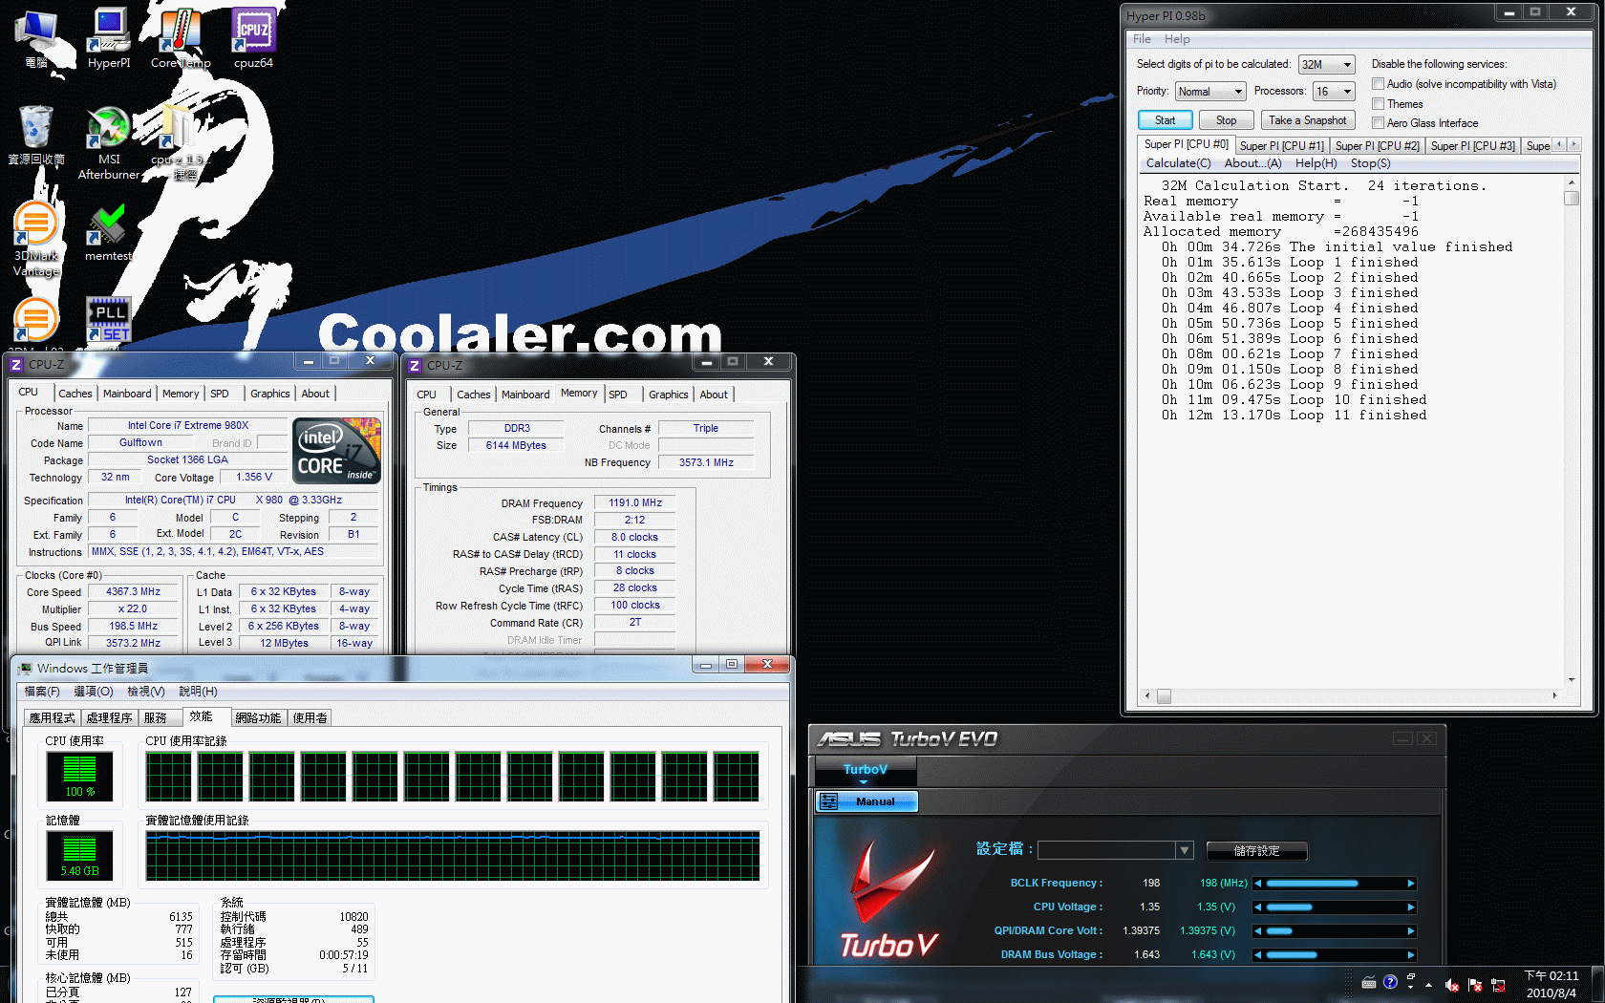Screen dimensions: 1605x1003
Task: Open the Mainboard tab in left CPU-Z
Action: [127, 394]
